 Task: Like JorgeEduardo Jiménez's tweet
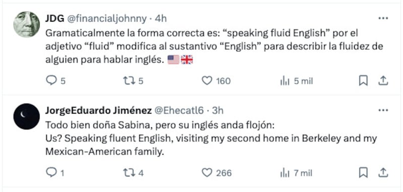coord(207,173)
